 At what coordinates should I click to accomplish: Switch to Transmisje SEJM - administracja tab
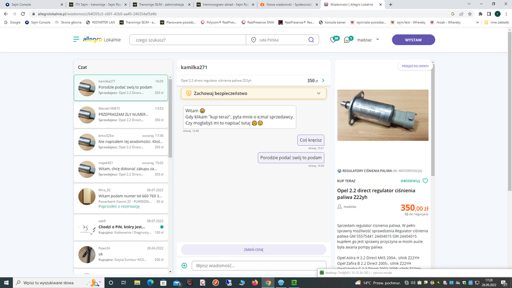click(x=161, y=5)
